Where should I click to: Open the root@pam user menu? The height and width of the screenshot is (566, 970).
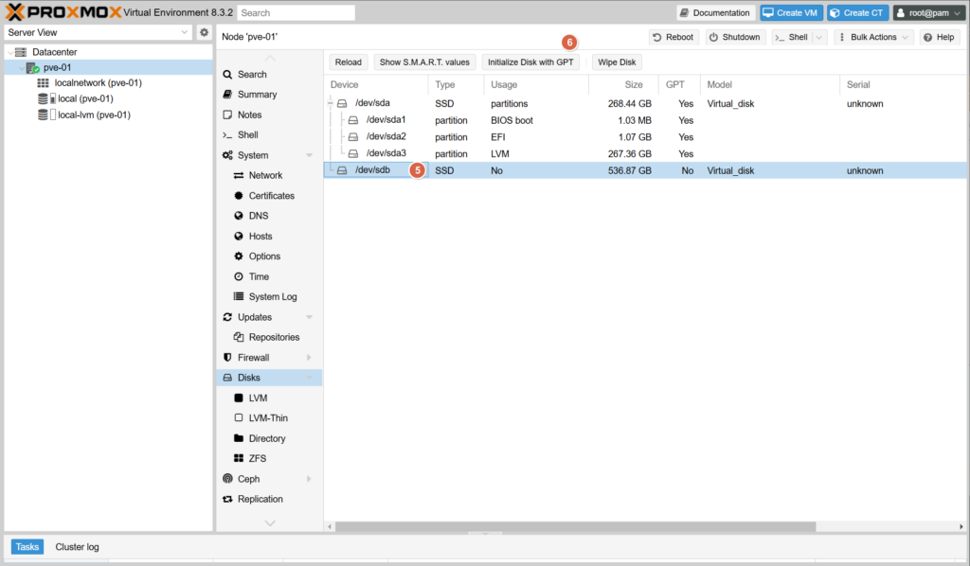coord(928,13)
